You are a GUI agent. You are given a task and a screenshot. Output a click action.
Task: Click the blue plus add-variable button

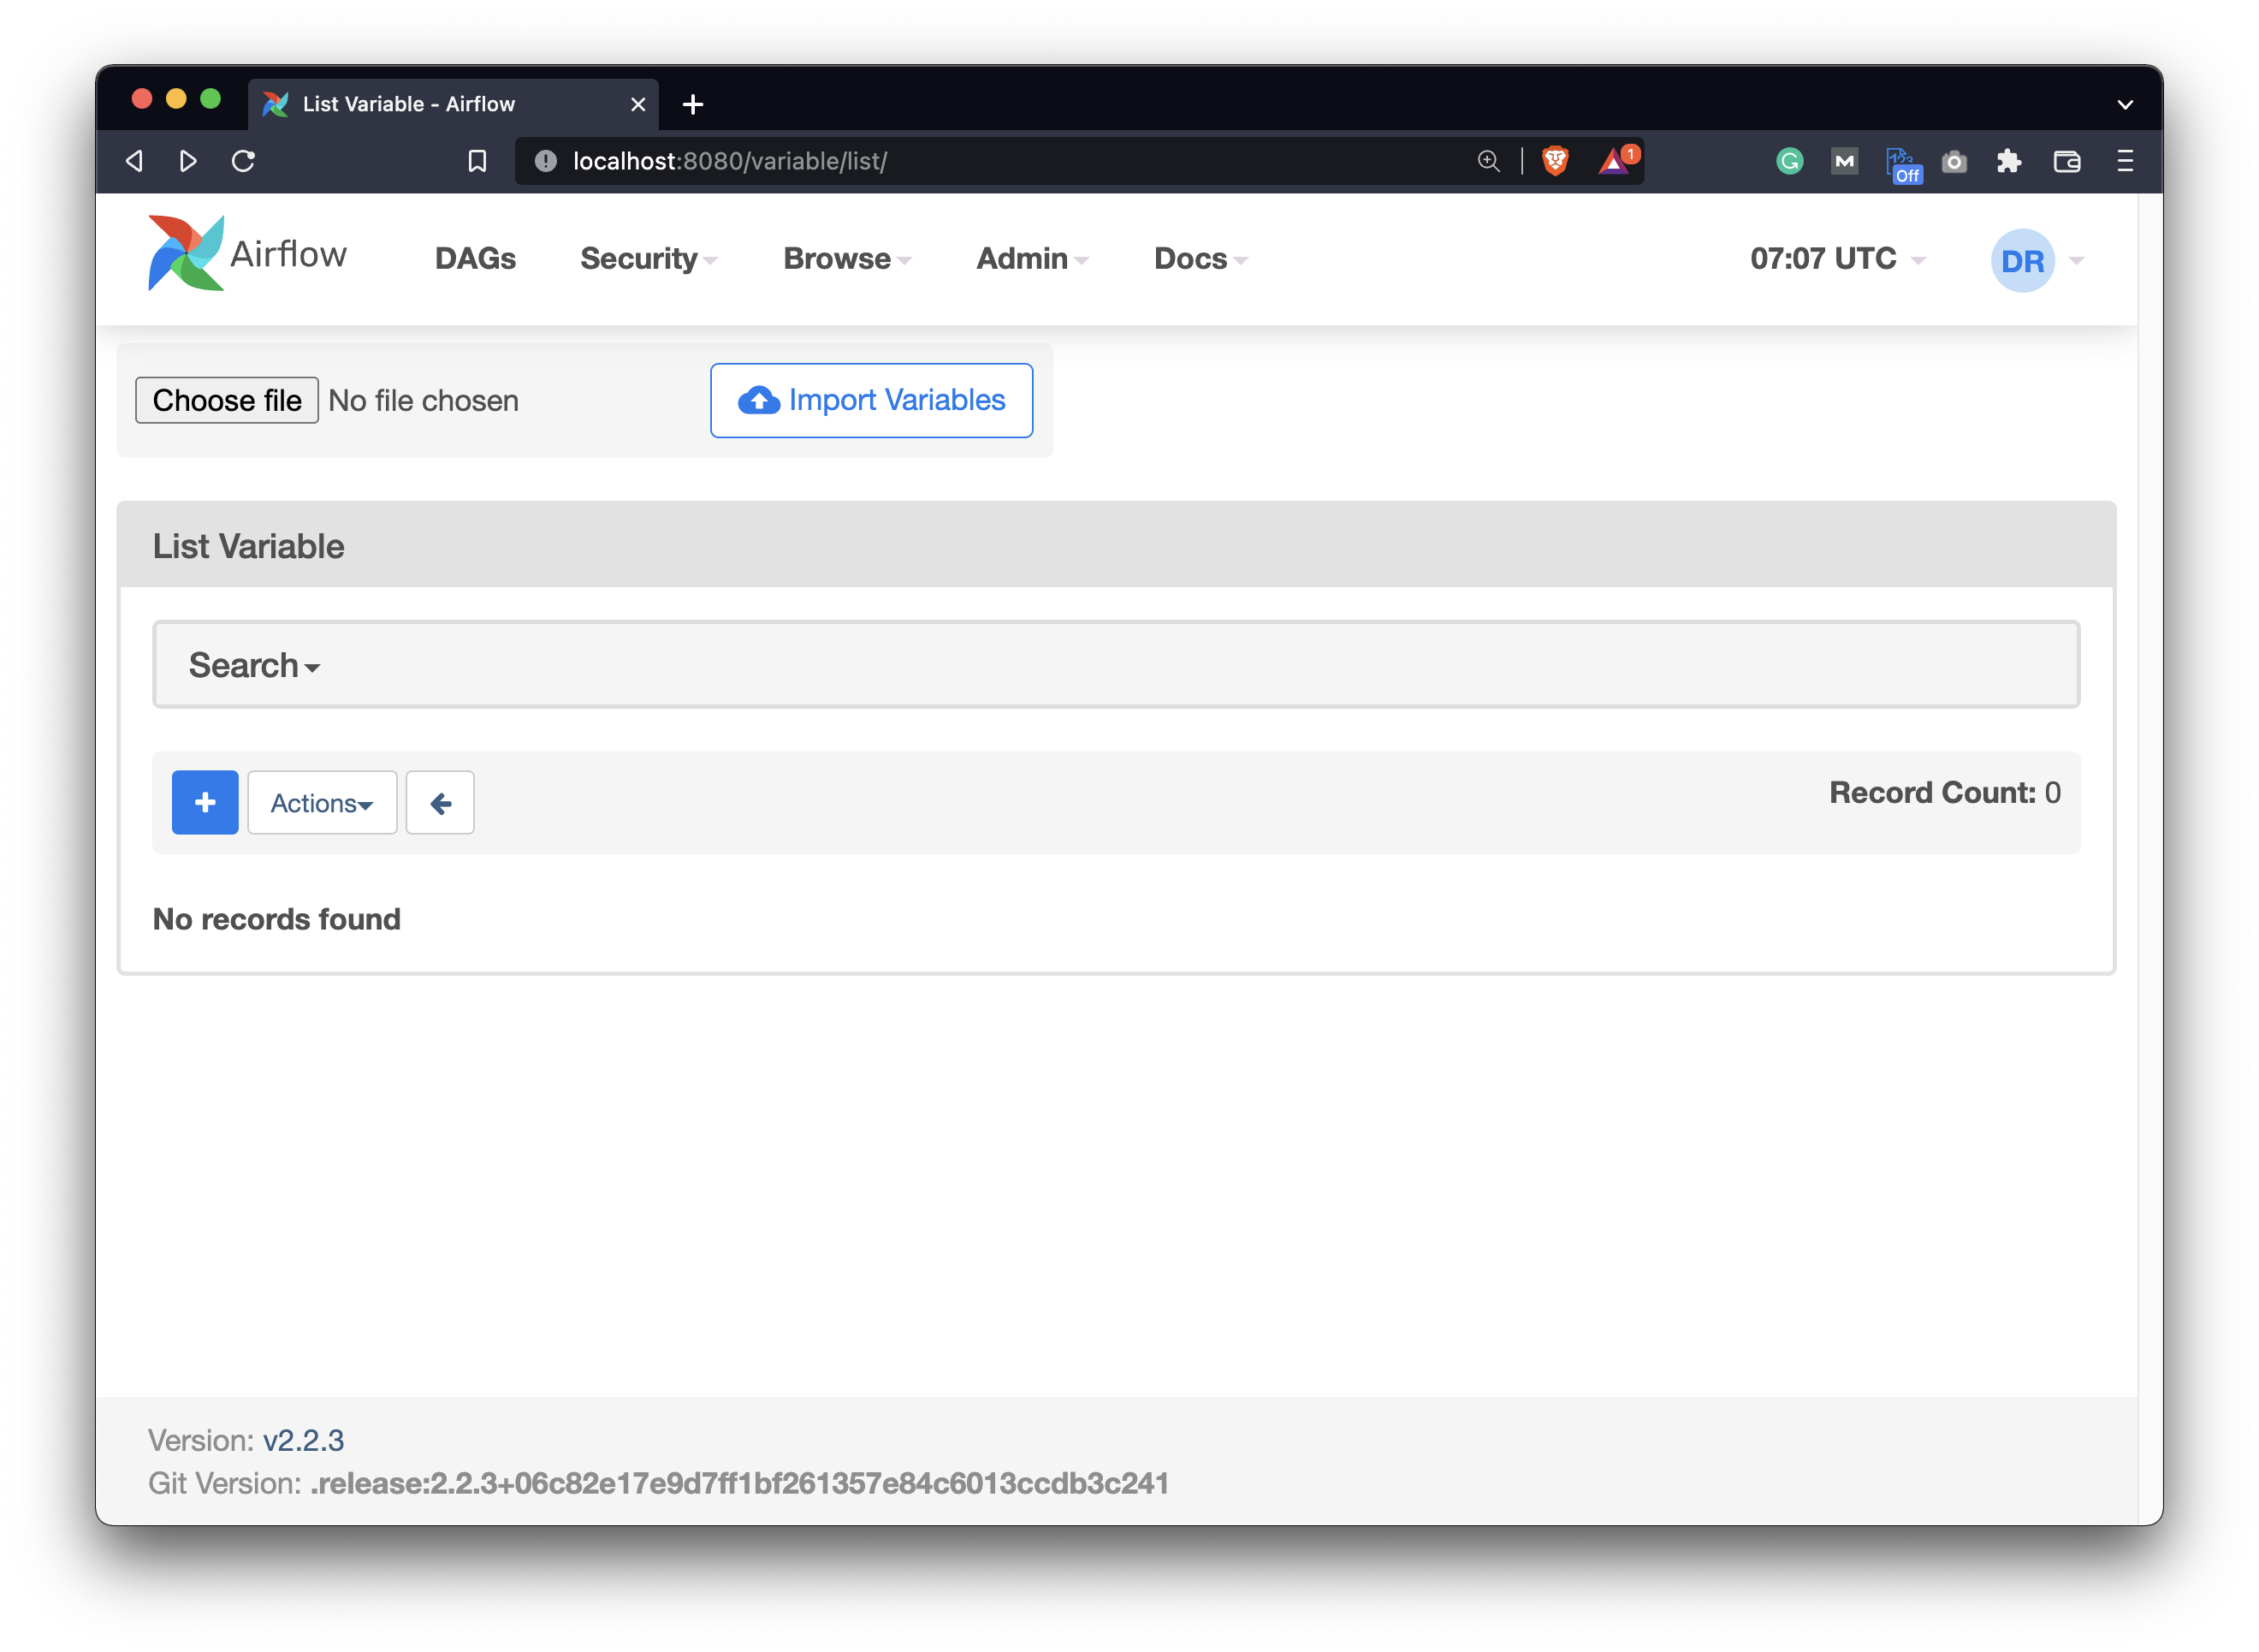[x=205, y=802]
